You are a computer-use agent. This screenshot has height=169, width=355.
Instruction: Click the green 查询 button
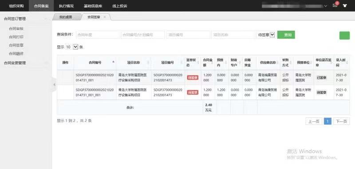point(286,35)
